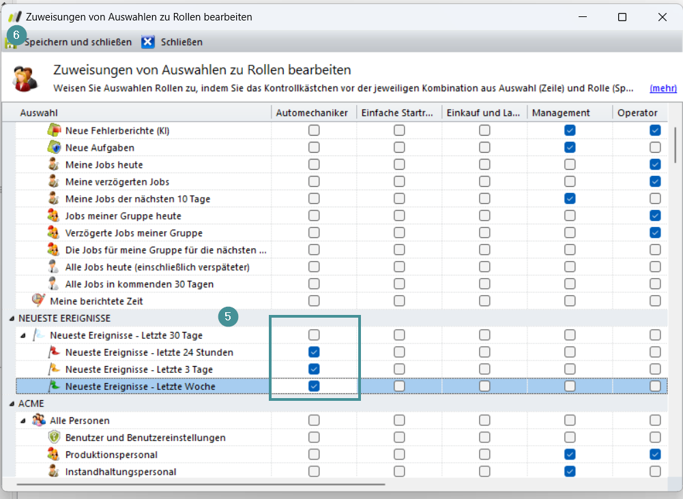The height and width of the screenshot is (499, 683).
Task: Click the globe icon beside Neue Aufgaben
Action: click(55, 147)
